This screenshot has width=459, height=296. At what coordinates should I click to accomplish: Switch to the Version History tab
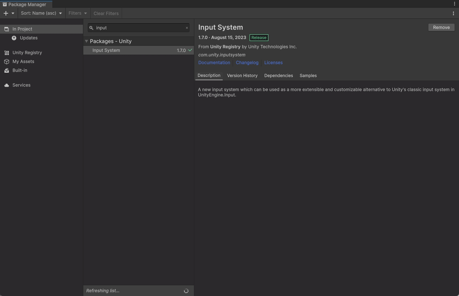click(242, 75)
